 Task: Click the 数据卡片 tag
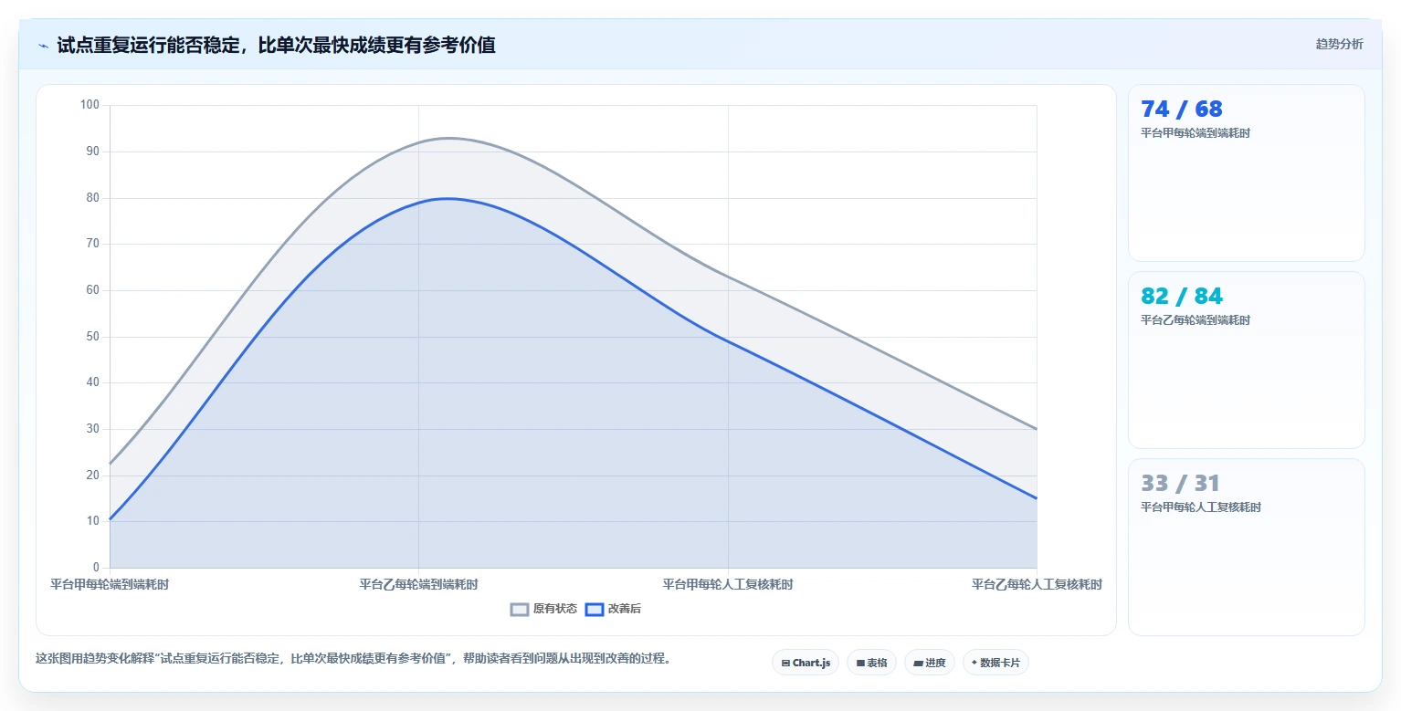click(x=995, y=663)
